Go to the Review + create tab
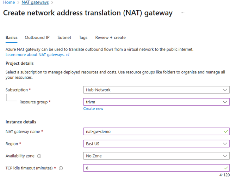Screen dimensions: 236x185 point(110,37)
